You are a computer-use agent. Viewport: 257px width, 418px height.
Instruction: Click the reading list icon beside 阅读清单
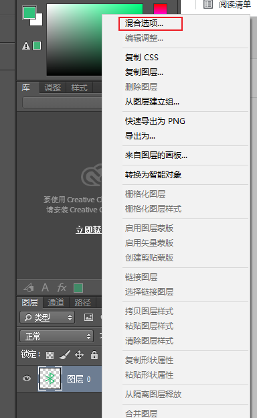(208, 4)
